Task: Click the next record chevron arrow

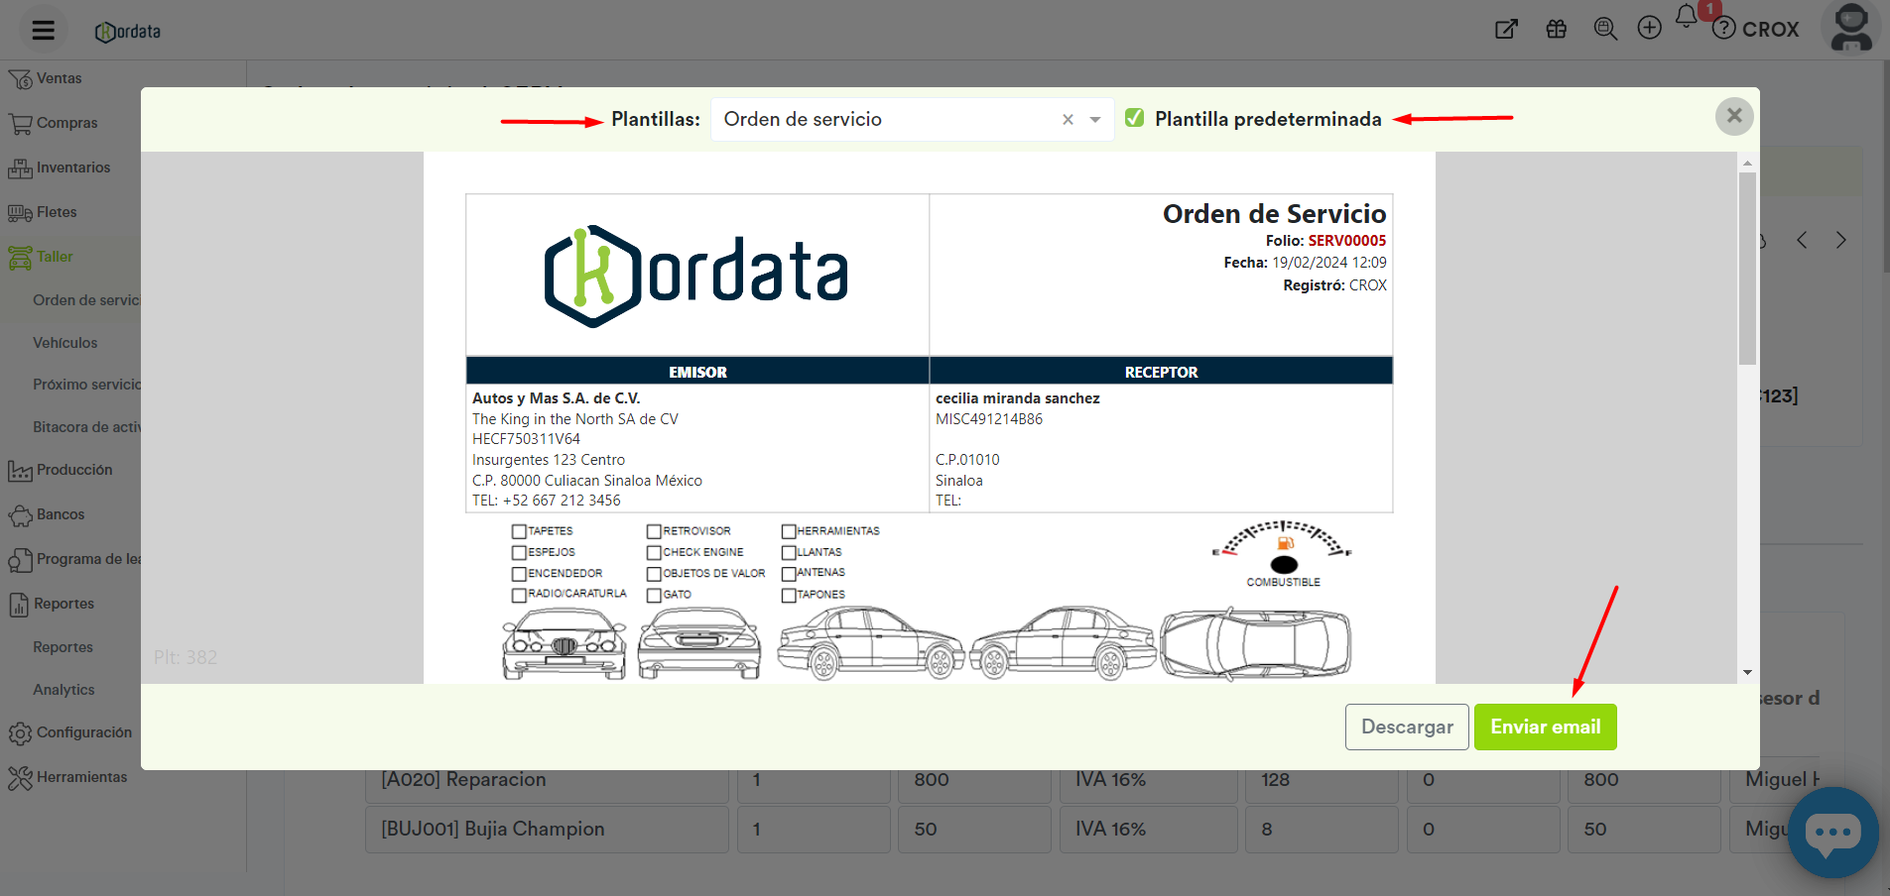Action: [1840, 240]
